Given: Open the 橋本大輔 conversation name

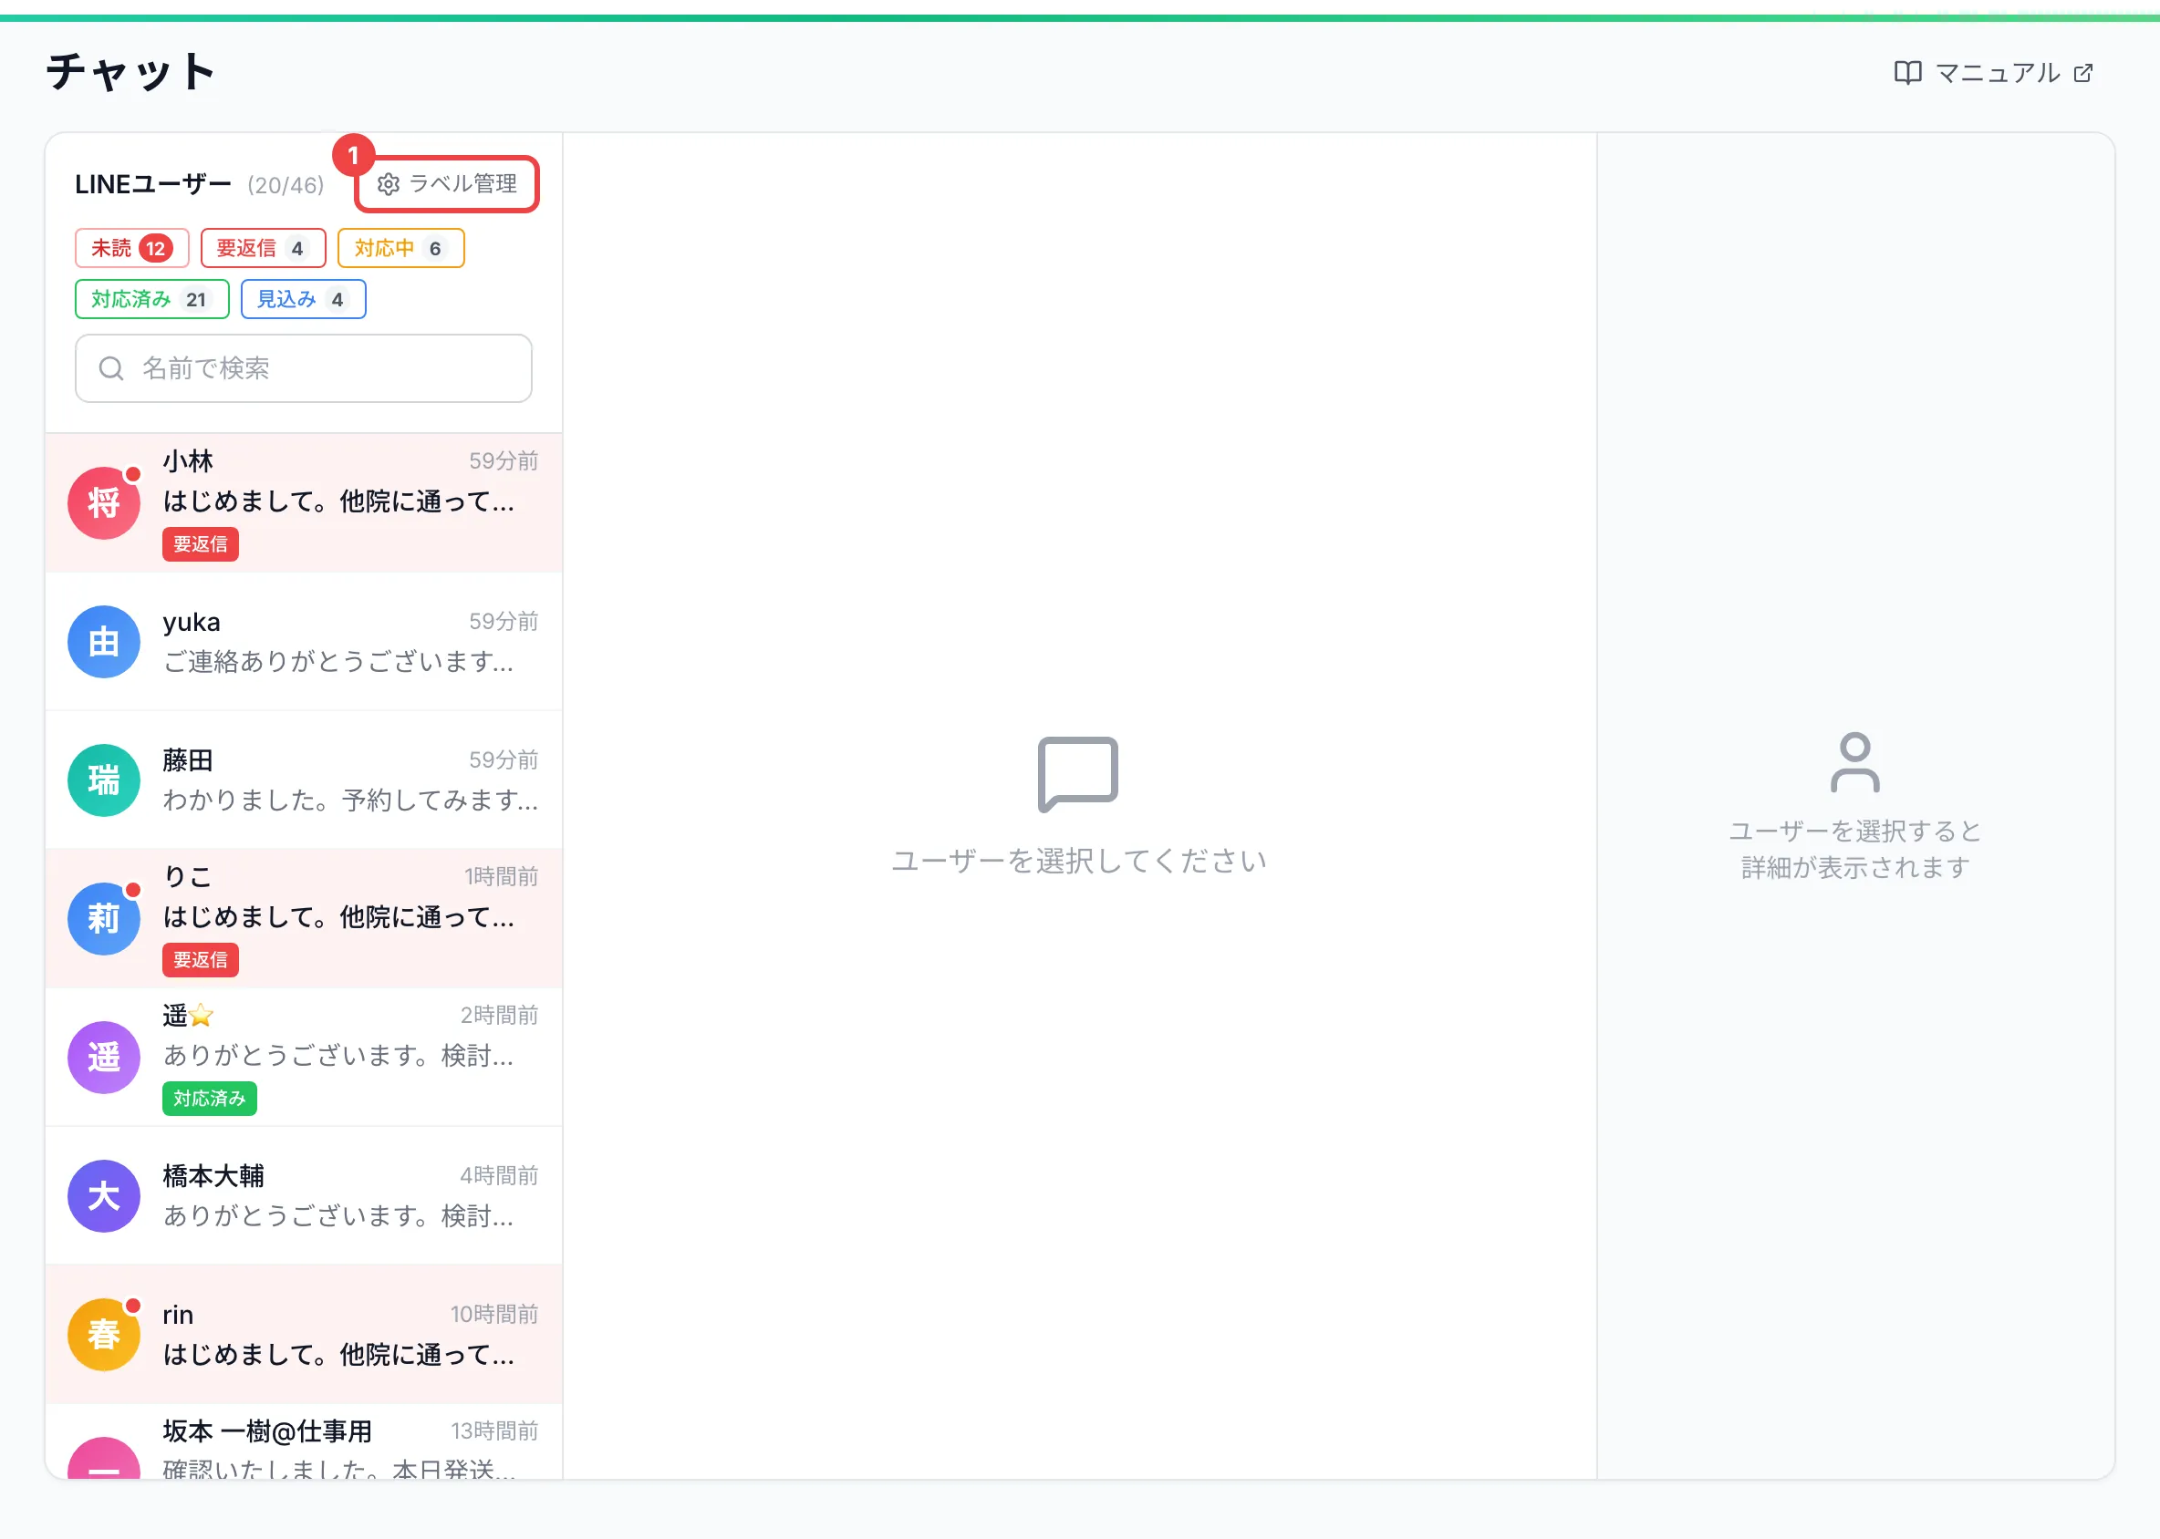Looking at the screenshot, I should 213,1176.
